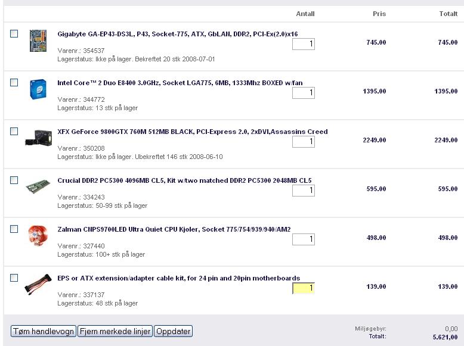Select the Miljøgebyr label
Image resolution: width=464 pixels, height=346 pixels.
(x=370, y=329)
